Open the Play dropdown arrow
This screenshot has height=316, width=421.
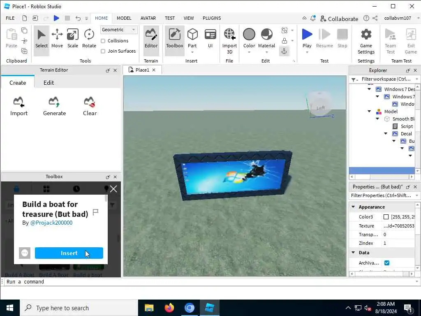click(307, 52)
